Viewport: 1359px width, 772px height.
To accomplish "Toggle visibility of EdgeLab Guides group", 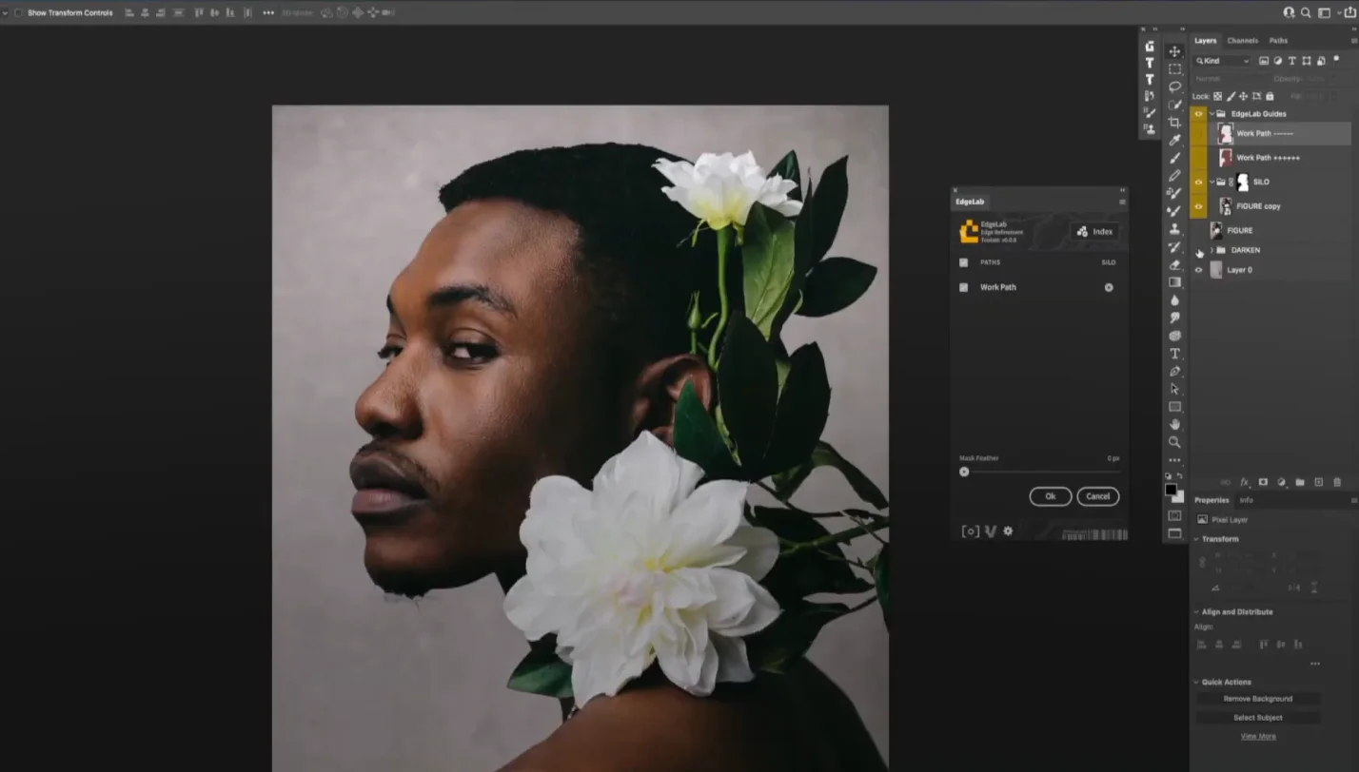I will click(1198, 113).
